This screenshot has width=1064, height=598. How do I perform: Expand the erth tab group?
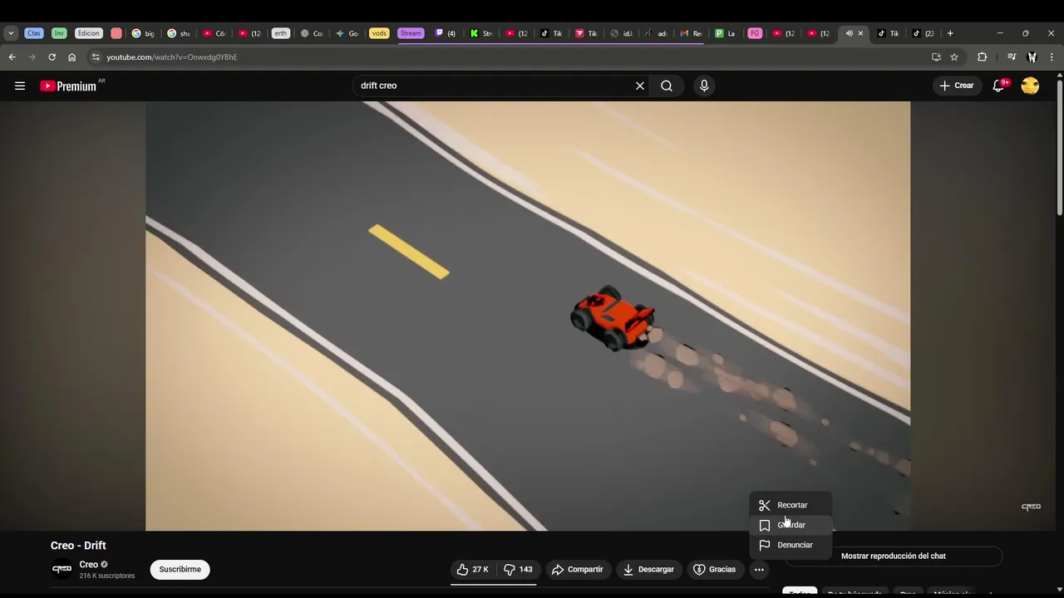[281, 33]
